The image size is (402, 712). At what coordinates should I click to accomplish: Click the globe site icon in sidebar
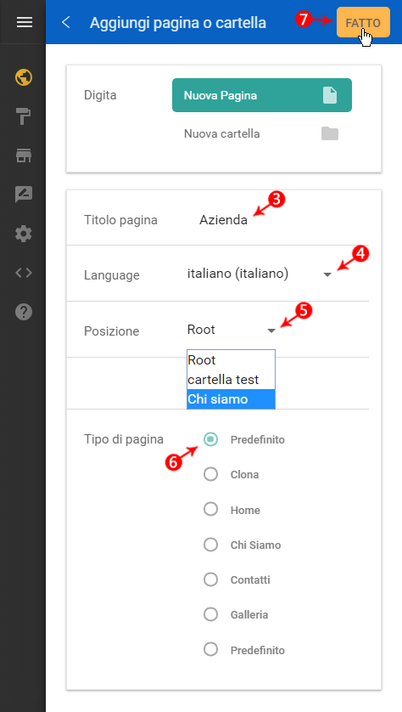24,77
